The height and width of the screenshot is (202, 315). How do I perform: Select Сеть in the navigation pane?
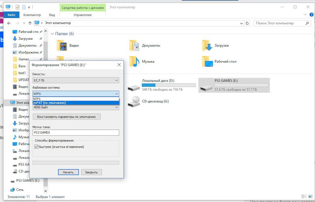coord(20,190)
